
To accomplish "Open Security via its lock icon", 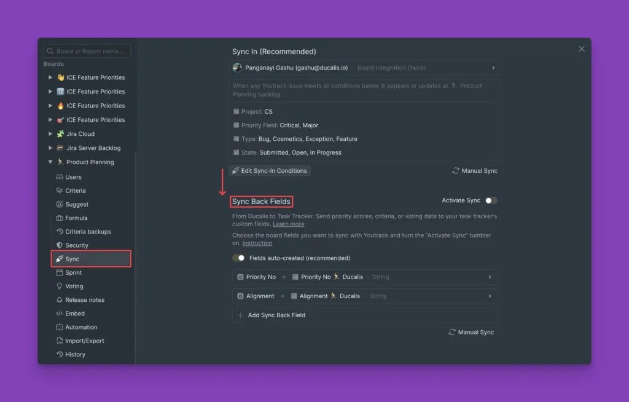I will click(60, 245).
